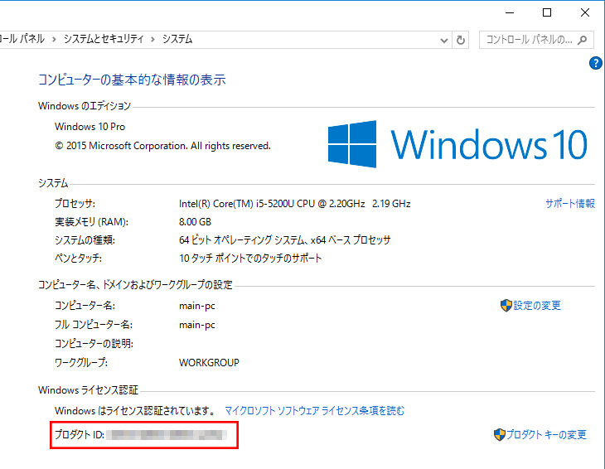Navigate to コントロール パネル in the breadcrumb

(22, 39)
